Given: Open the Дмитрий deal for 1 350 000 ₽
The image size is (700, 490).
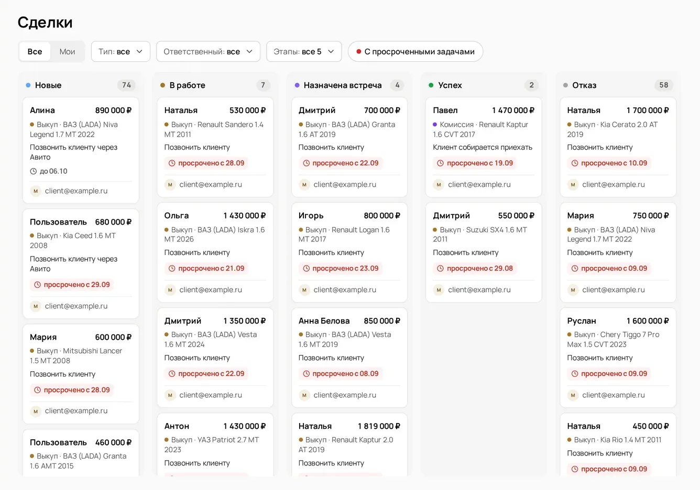Looking at the screenshot, I should click(x=215, y=358).
